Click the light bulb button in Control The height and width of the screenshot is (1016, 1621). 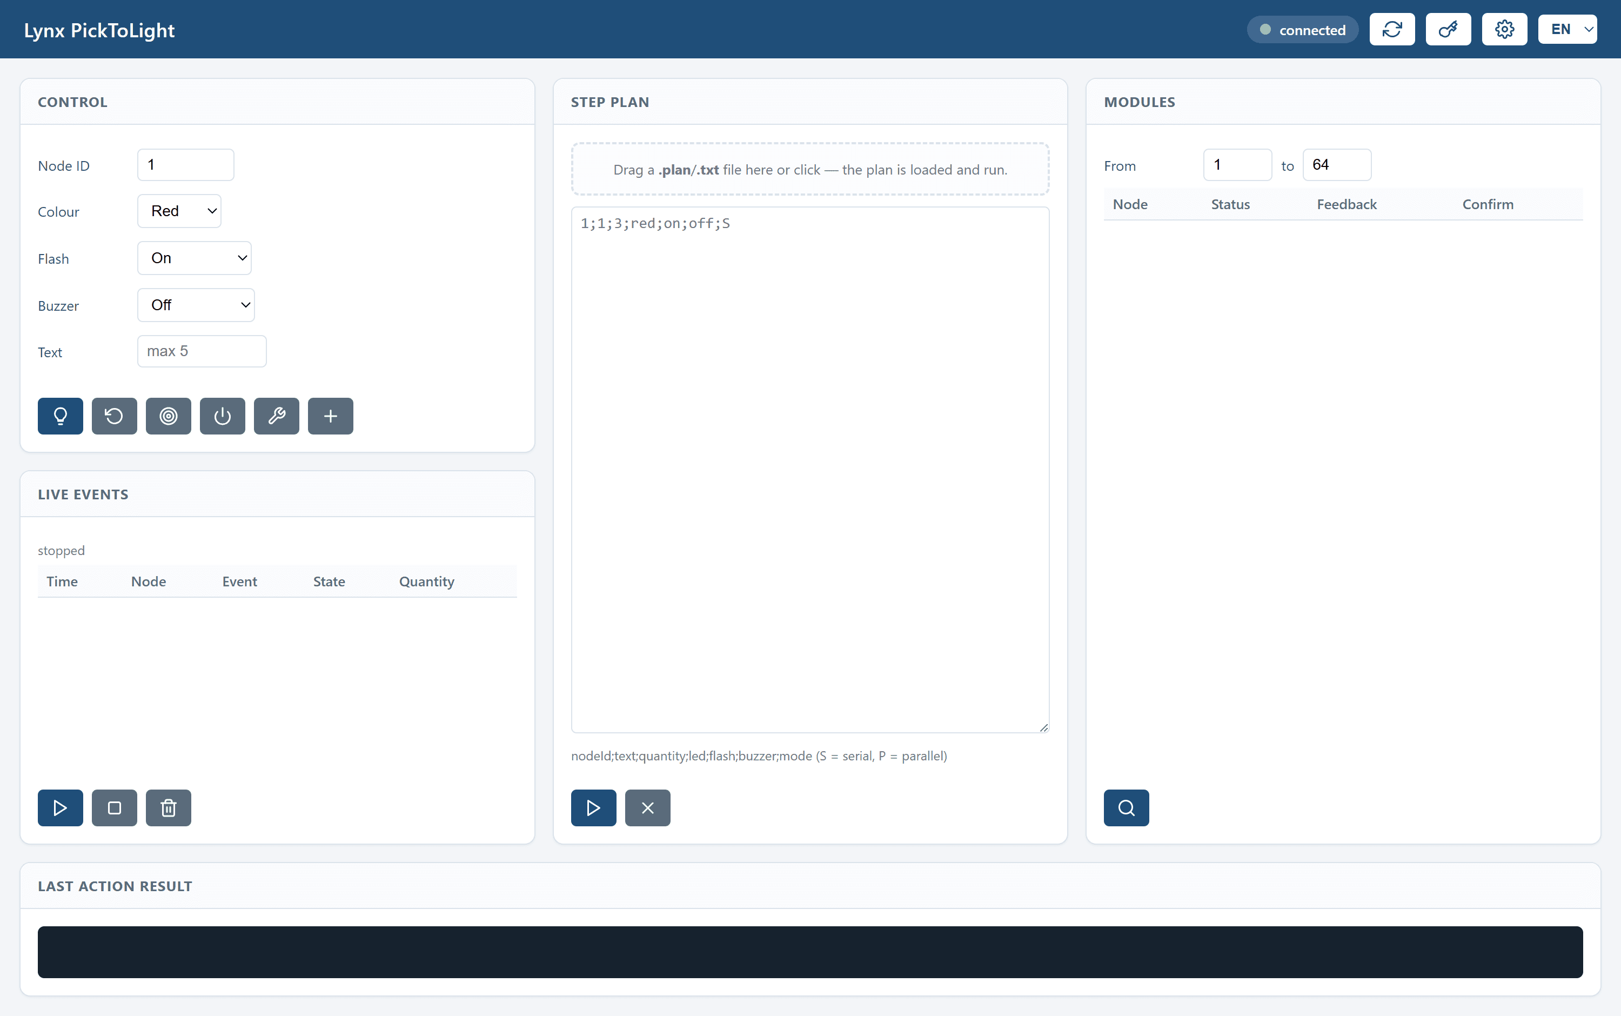[61, 416]
